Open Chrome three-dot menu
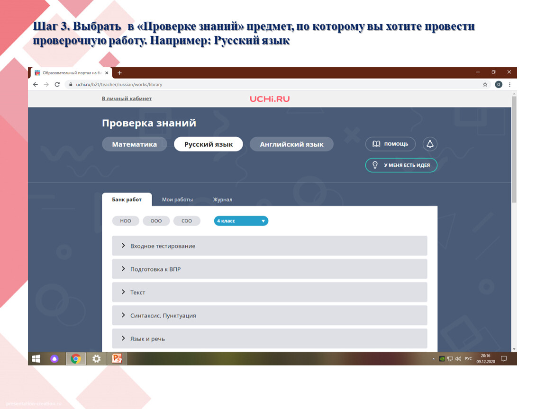The image size is (545, 409). point(510,85)
